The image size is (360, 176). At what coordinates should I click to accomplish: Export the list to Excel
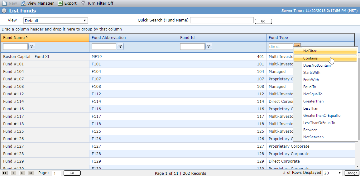(x=67, y=3)
